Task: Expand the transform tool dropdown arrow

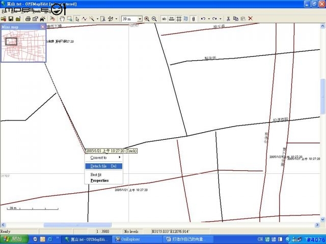Action: point(116,19)
